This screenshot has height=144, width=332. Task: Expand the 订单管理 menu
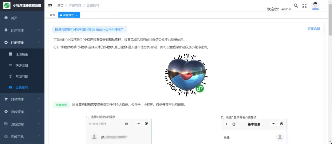coord(22,99)
